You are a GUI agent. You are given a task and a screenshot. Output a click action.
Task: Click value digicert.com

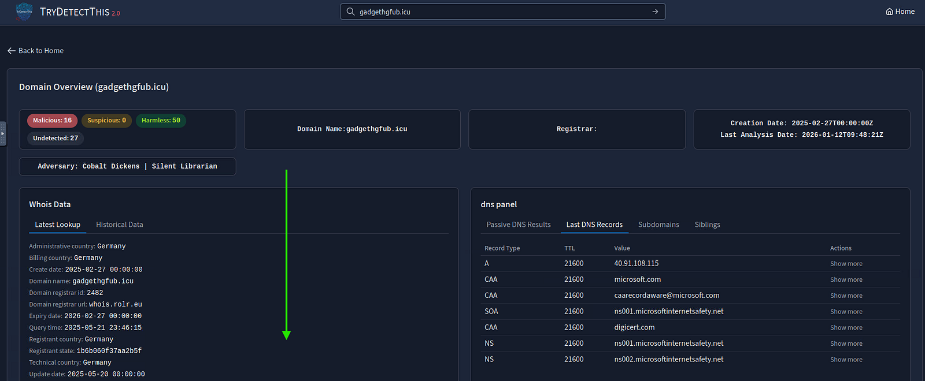pyautogui.click(x=634, y=327)
